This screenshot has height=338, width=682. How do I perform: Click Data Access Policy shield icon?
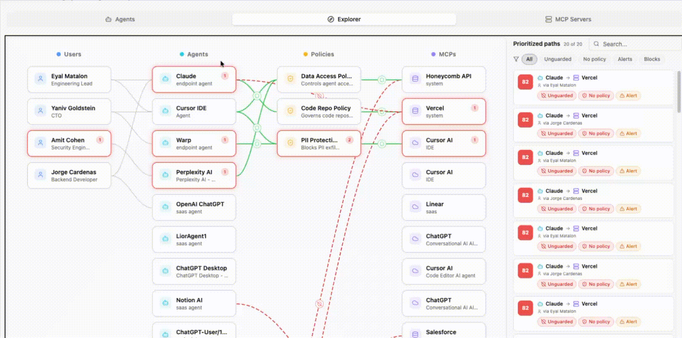pyautogui.click(x=290, y=79)
